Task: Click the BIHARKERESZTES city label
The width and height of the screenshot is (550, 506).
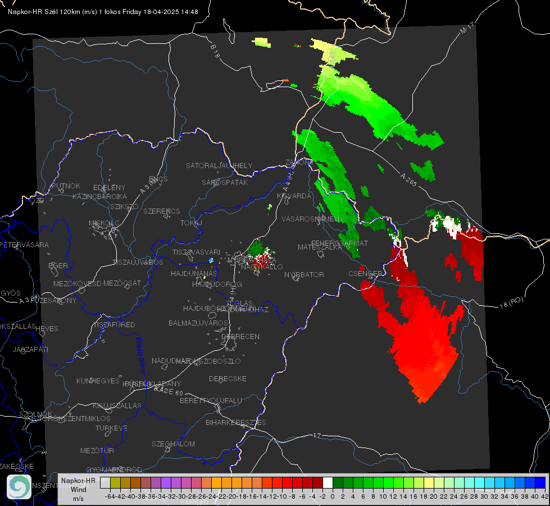Action: (x=236, y=422)
